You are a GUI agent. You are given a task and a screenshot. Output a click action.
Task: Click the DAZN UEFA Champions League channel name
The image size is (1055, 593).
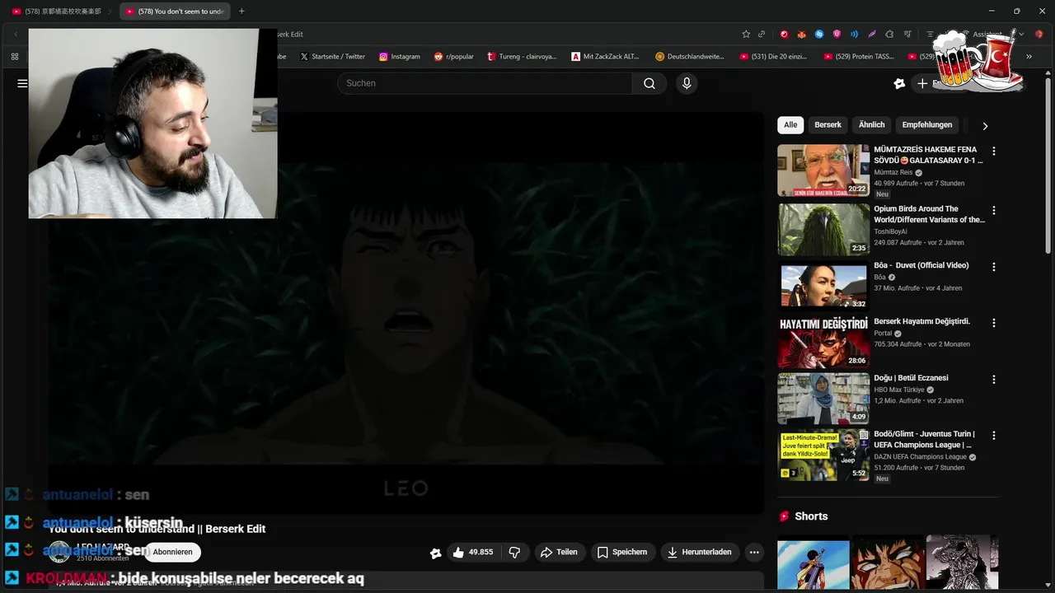click(920, 456)
